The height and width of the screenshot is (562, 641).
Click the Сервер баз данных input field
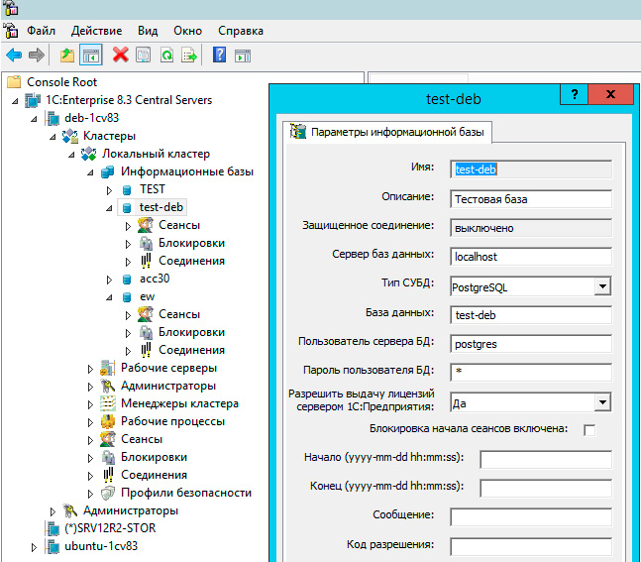[x=531, y=256]
